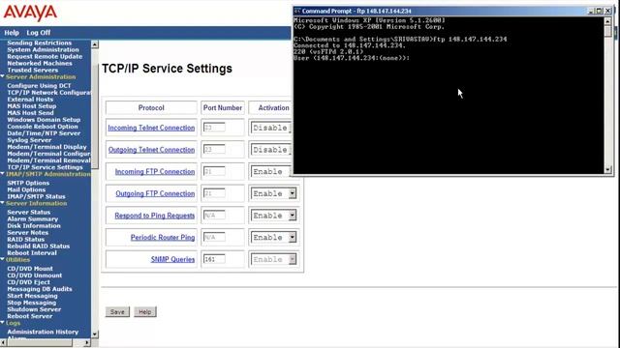This screenshot has height=348, width=620.
Task: Open IMAP/SMTP Status in the sidebar
Action: tap(37, 196)
